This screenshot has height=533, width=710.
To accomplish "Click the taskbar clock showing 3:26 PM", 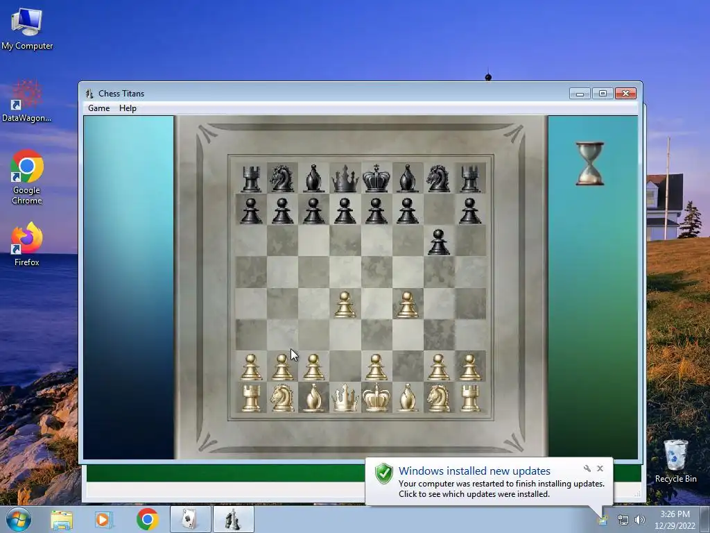I will pos(675,520).
